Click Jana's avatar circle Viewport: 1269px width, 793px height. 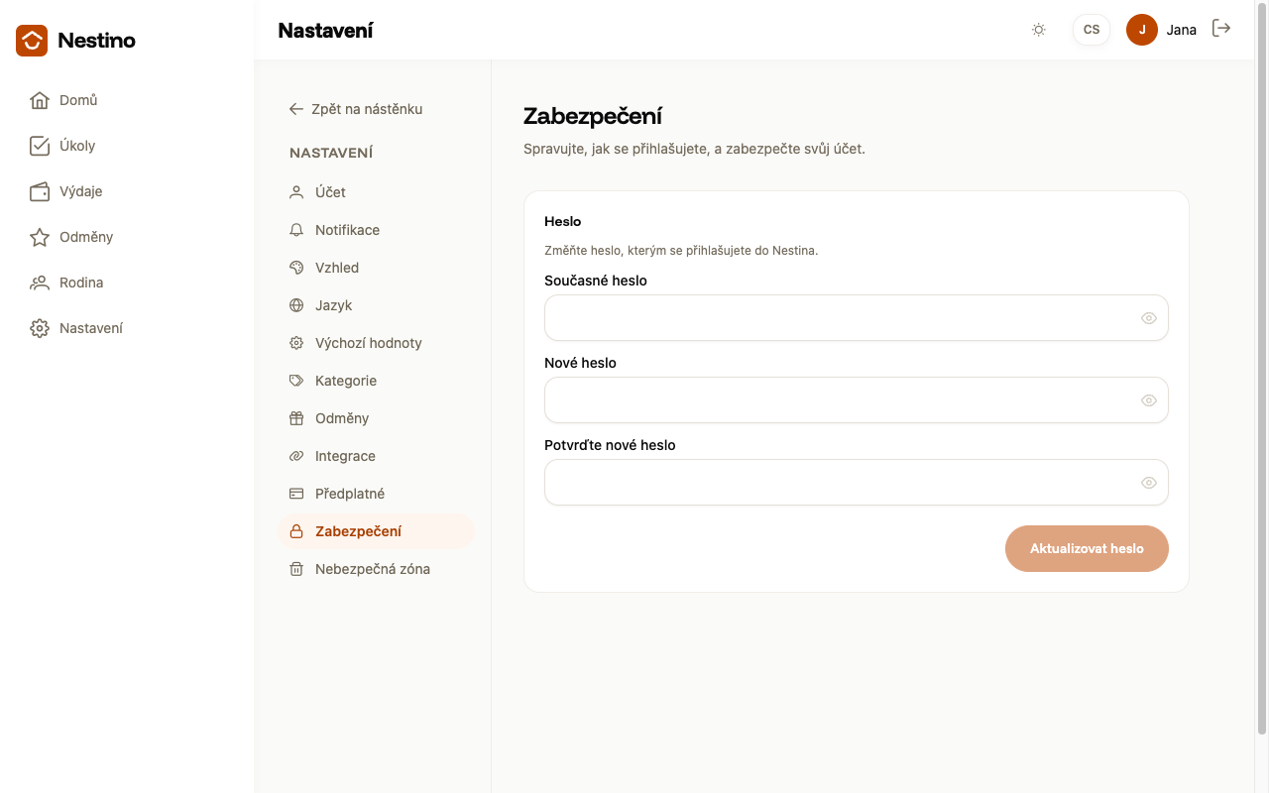pyautogui.click(x=1142, y=30)
